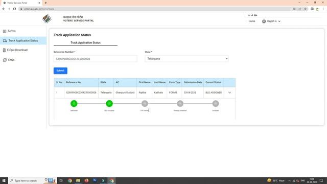Image resolution: width=327 pixels, height=184 pixels.
Task: Increase font size with A+ button
Action: [255, 15]
